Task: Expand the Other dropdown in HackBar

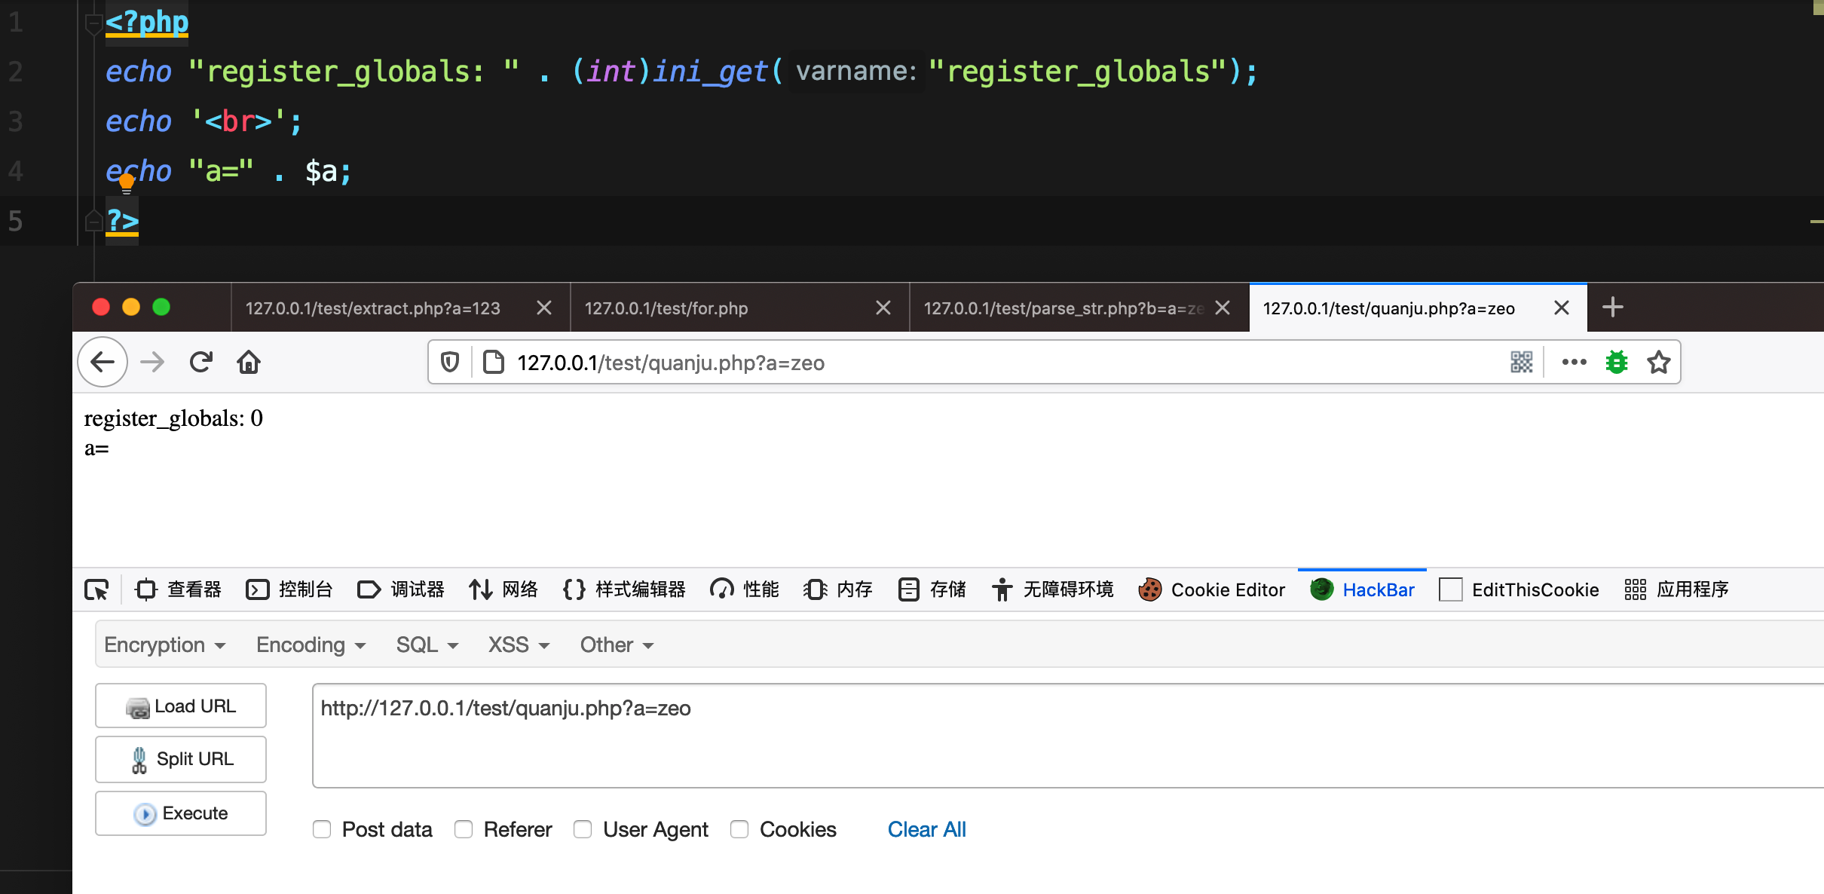Action: (617, 645)
